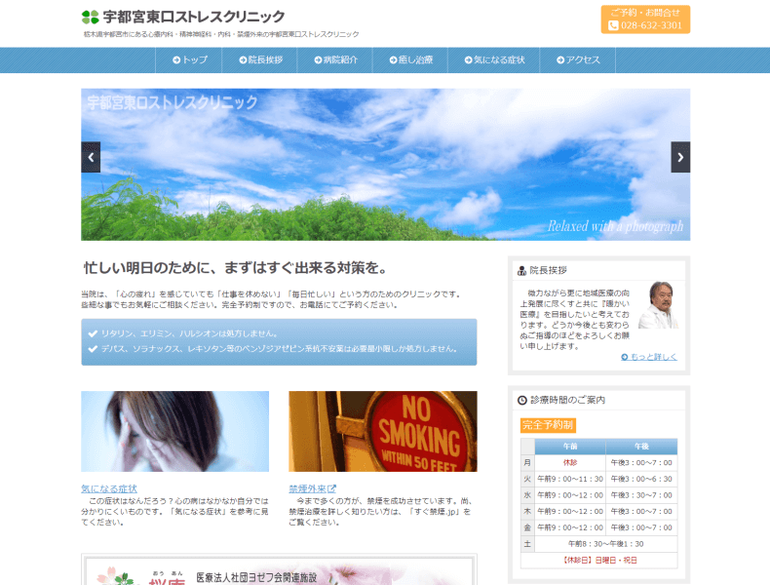Image resolution: width=770 pixels, height=585 pixels.
Task: Click the 医療法人社団ヨゼフ会関連施設 banner
Action: pos(280,571)
